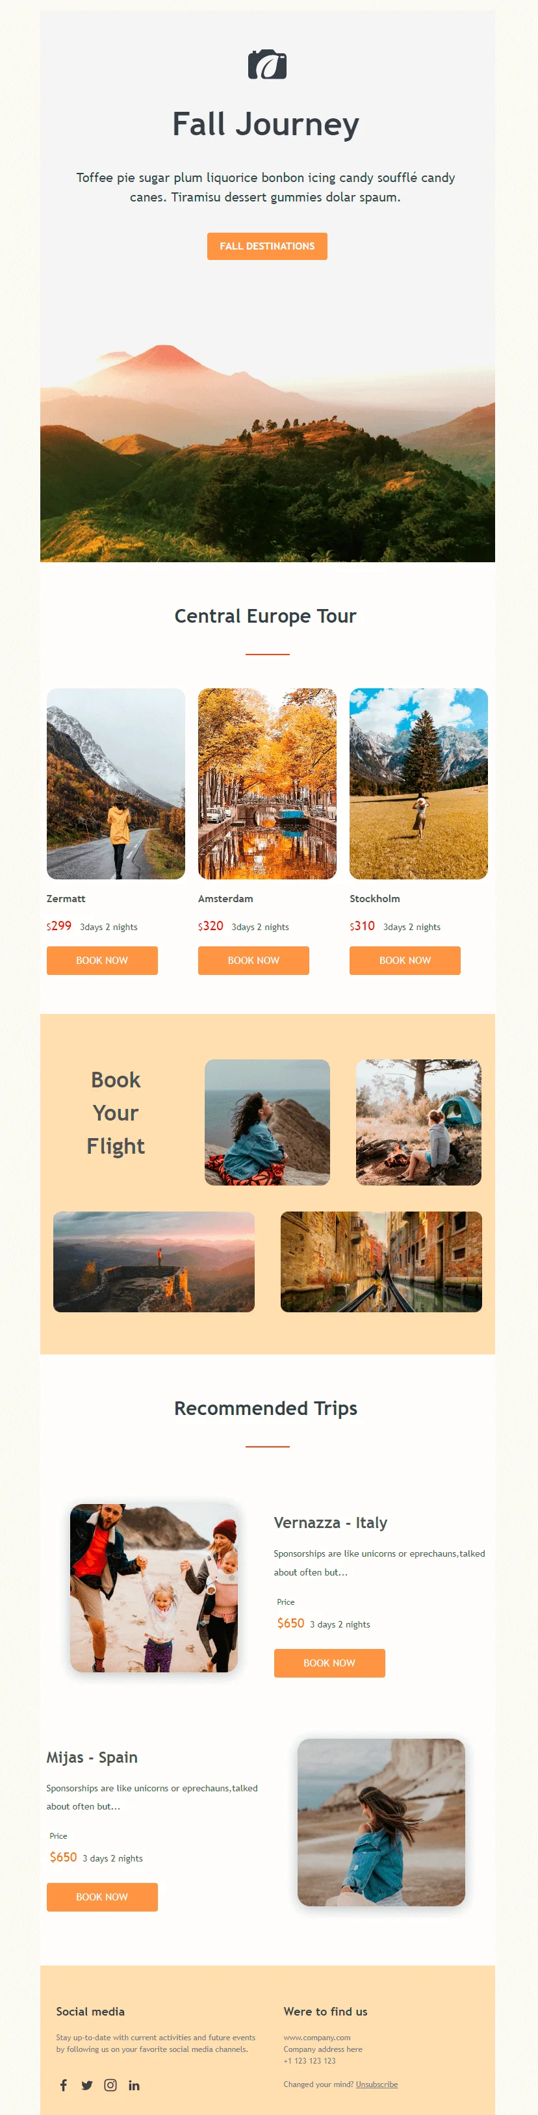Click the FALL DESTINATIONS button

(x=267, y=246)
